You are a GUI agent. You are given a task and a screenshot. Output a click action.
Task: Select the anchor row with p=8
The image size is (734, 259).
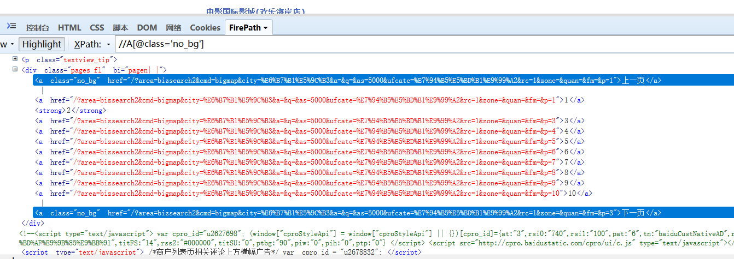point(310,172)
